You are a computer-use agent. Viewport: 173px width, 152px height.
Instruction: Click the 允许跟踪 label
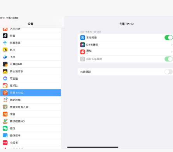point(86,72)
